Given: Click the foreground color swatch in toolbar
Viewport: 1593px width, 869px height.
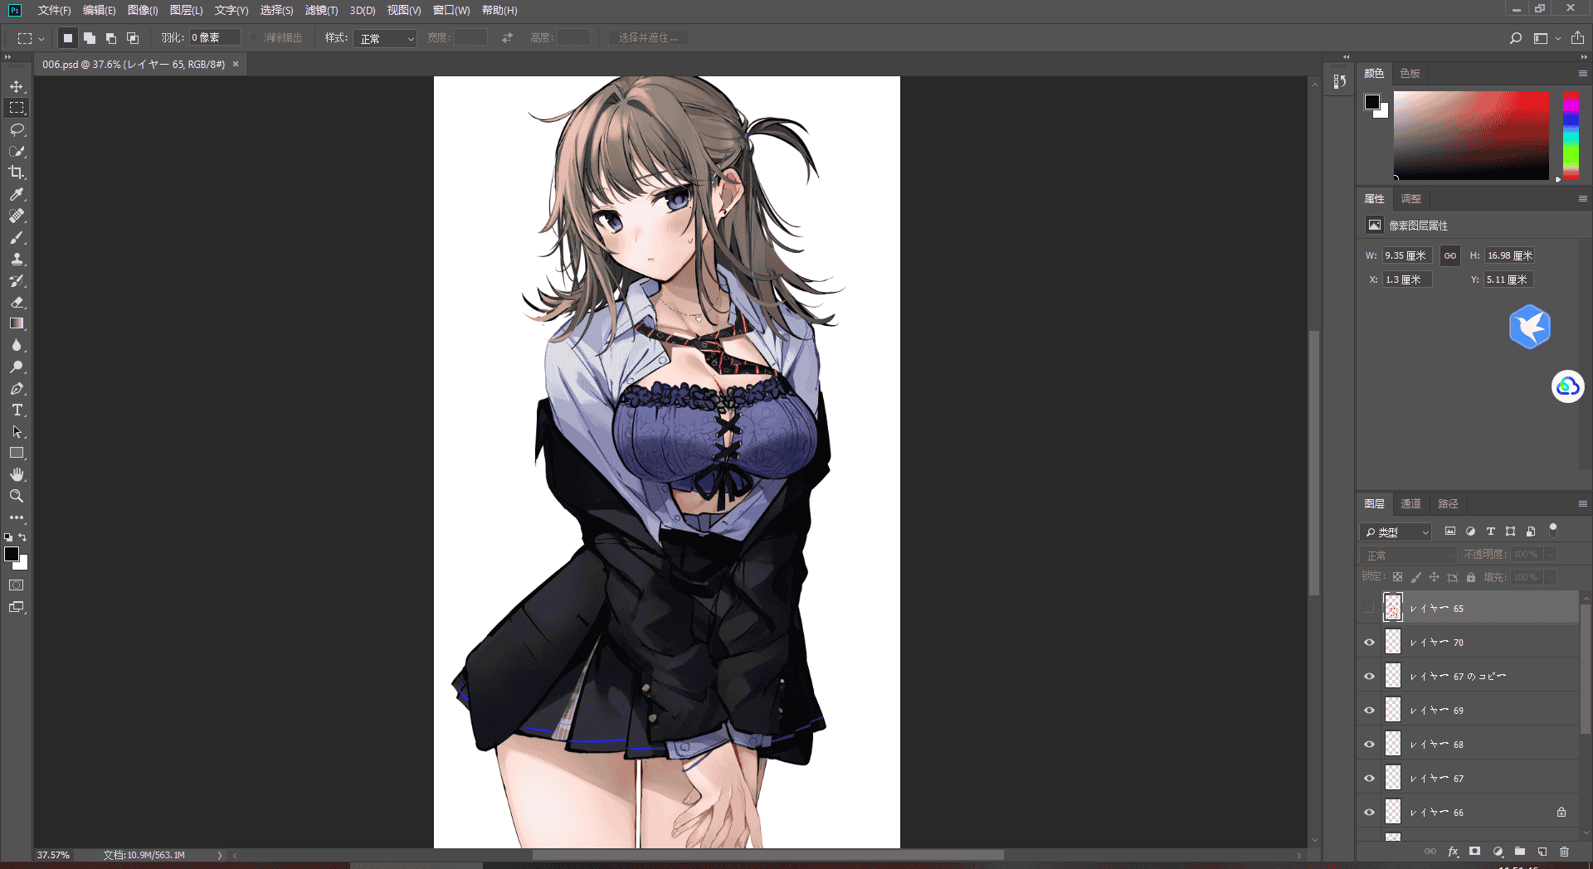Looking at the screenshot, I should [12, 554].
